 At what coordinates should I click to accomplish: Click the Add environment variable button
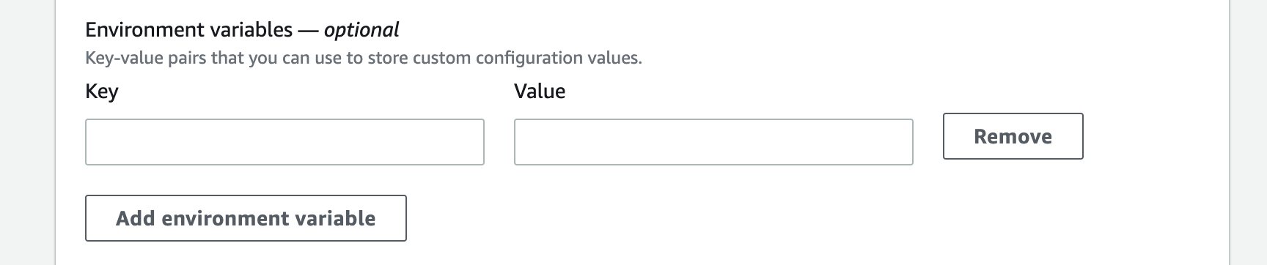coord(246,218)
